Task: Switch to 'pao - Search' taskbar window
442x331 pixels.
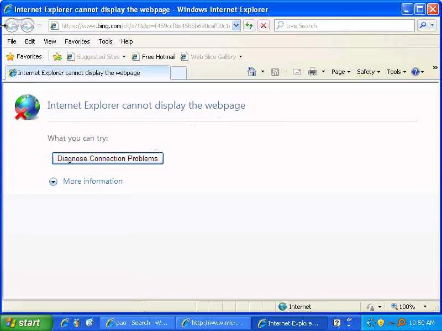Action: (137, 323)
